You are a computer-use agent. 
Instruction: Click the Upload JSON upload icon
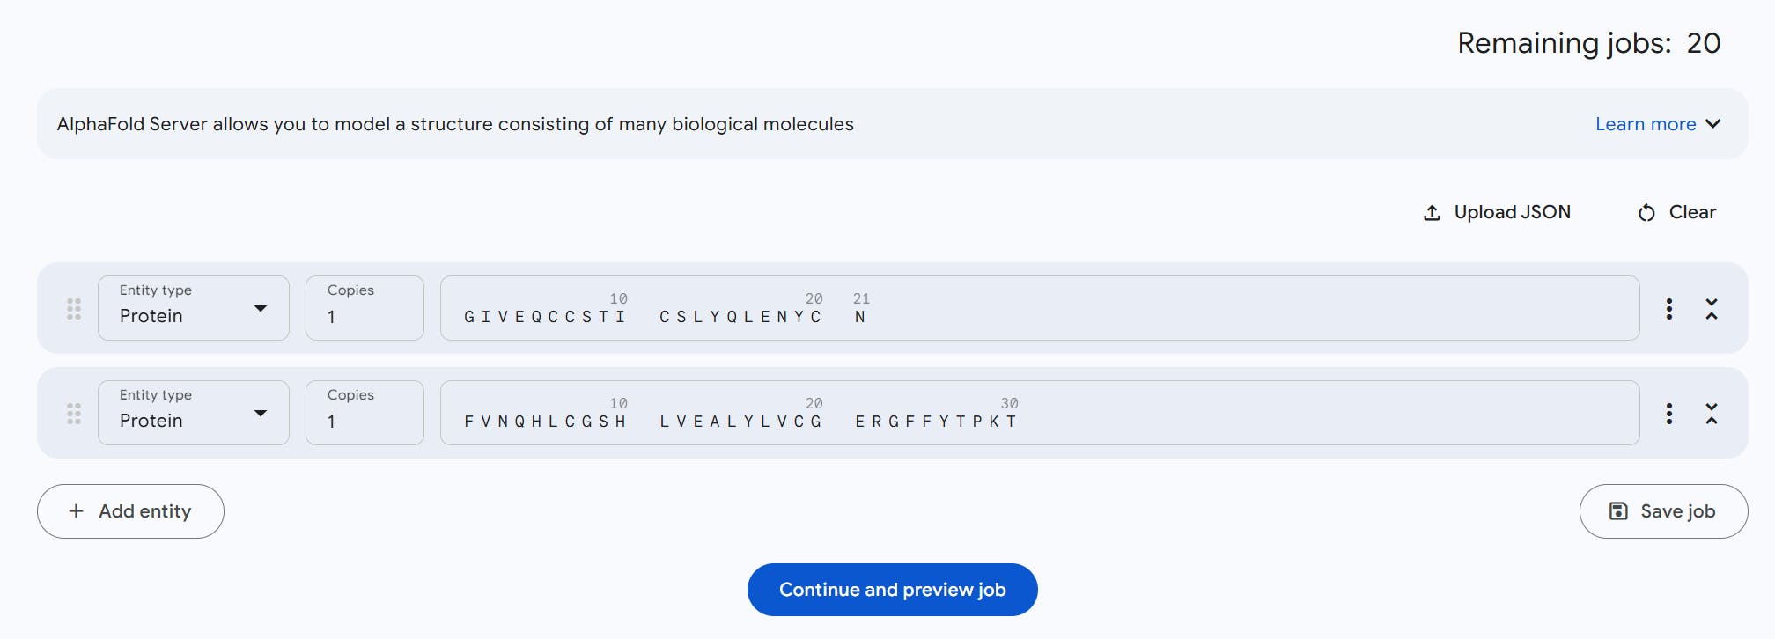[x=1432, y=213]
